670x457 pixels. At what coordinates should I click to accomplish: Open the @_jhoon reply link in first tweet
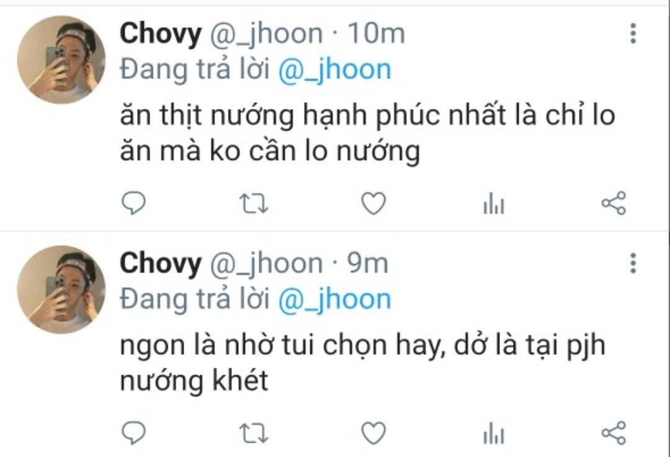tap(334, 71)
